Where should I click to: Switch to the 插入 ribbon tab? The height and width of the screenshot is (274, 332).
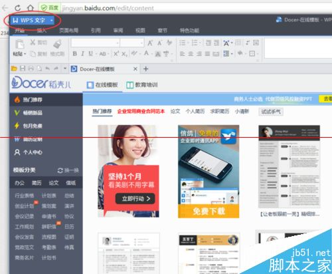[42, 31]
